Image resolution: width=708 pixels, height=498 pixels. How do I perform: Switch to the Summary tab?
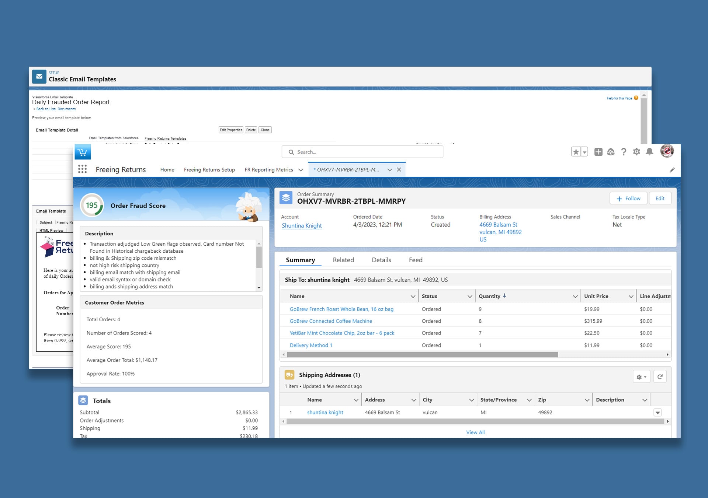point(300,260)
